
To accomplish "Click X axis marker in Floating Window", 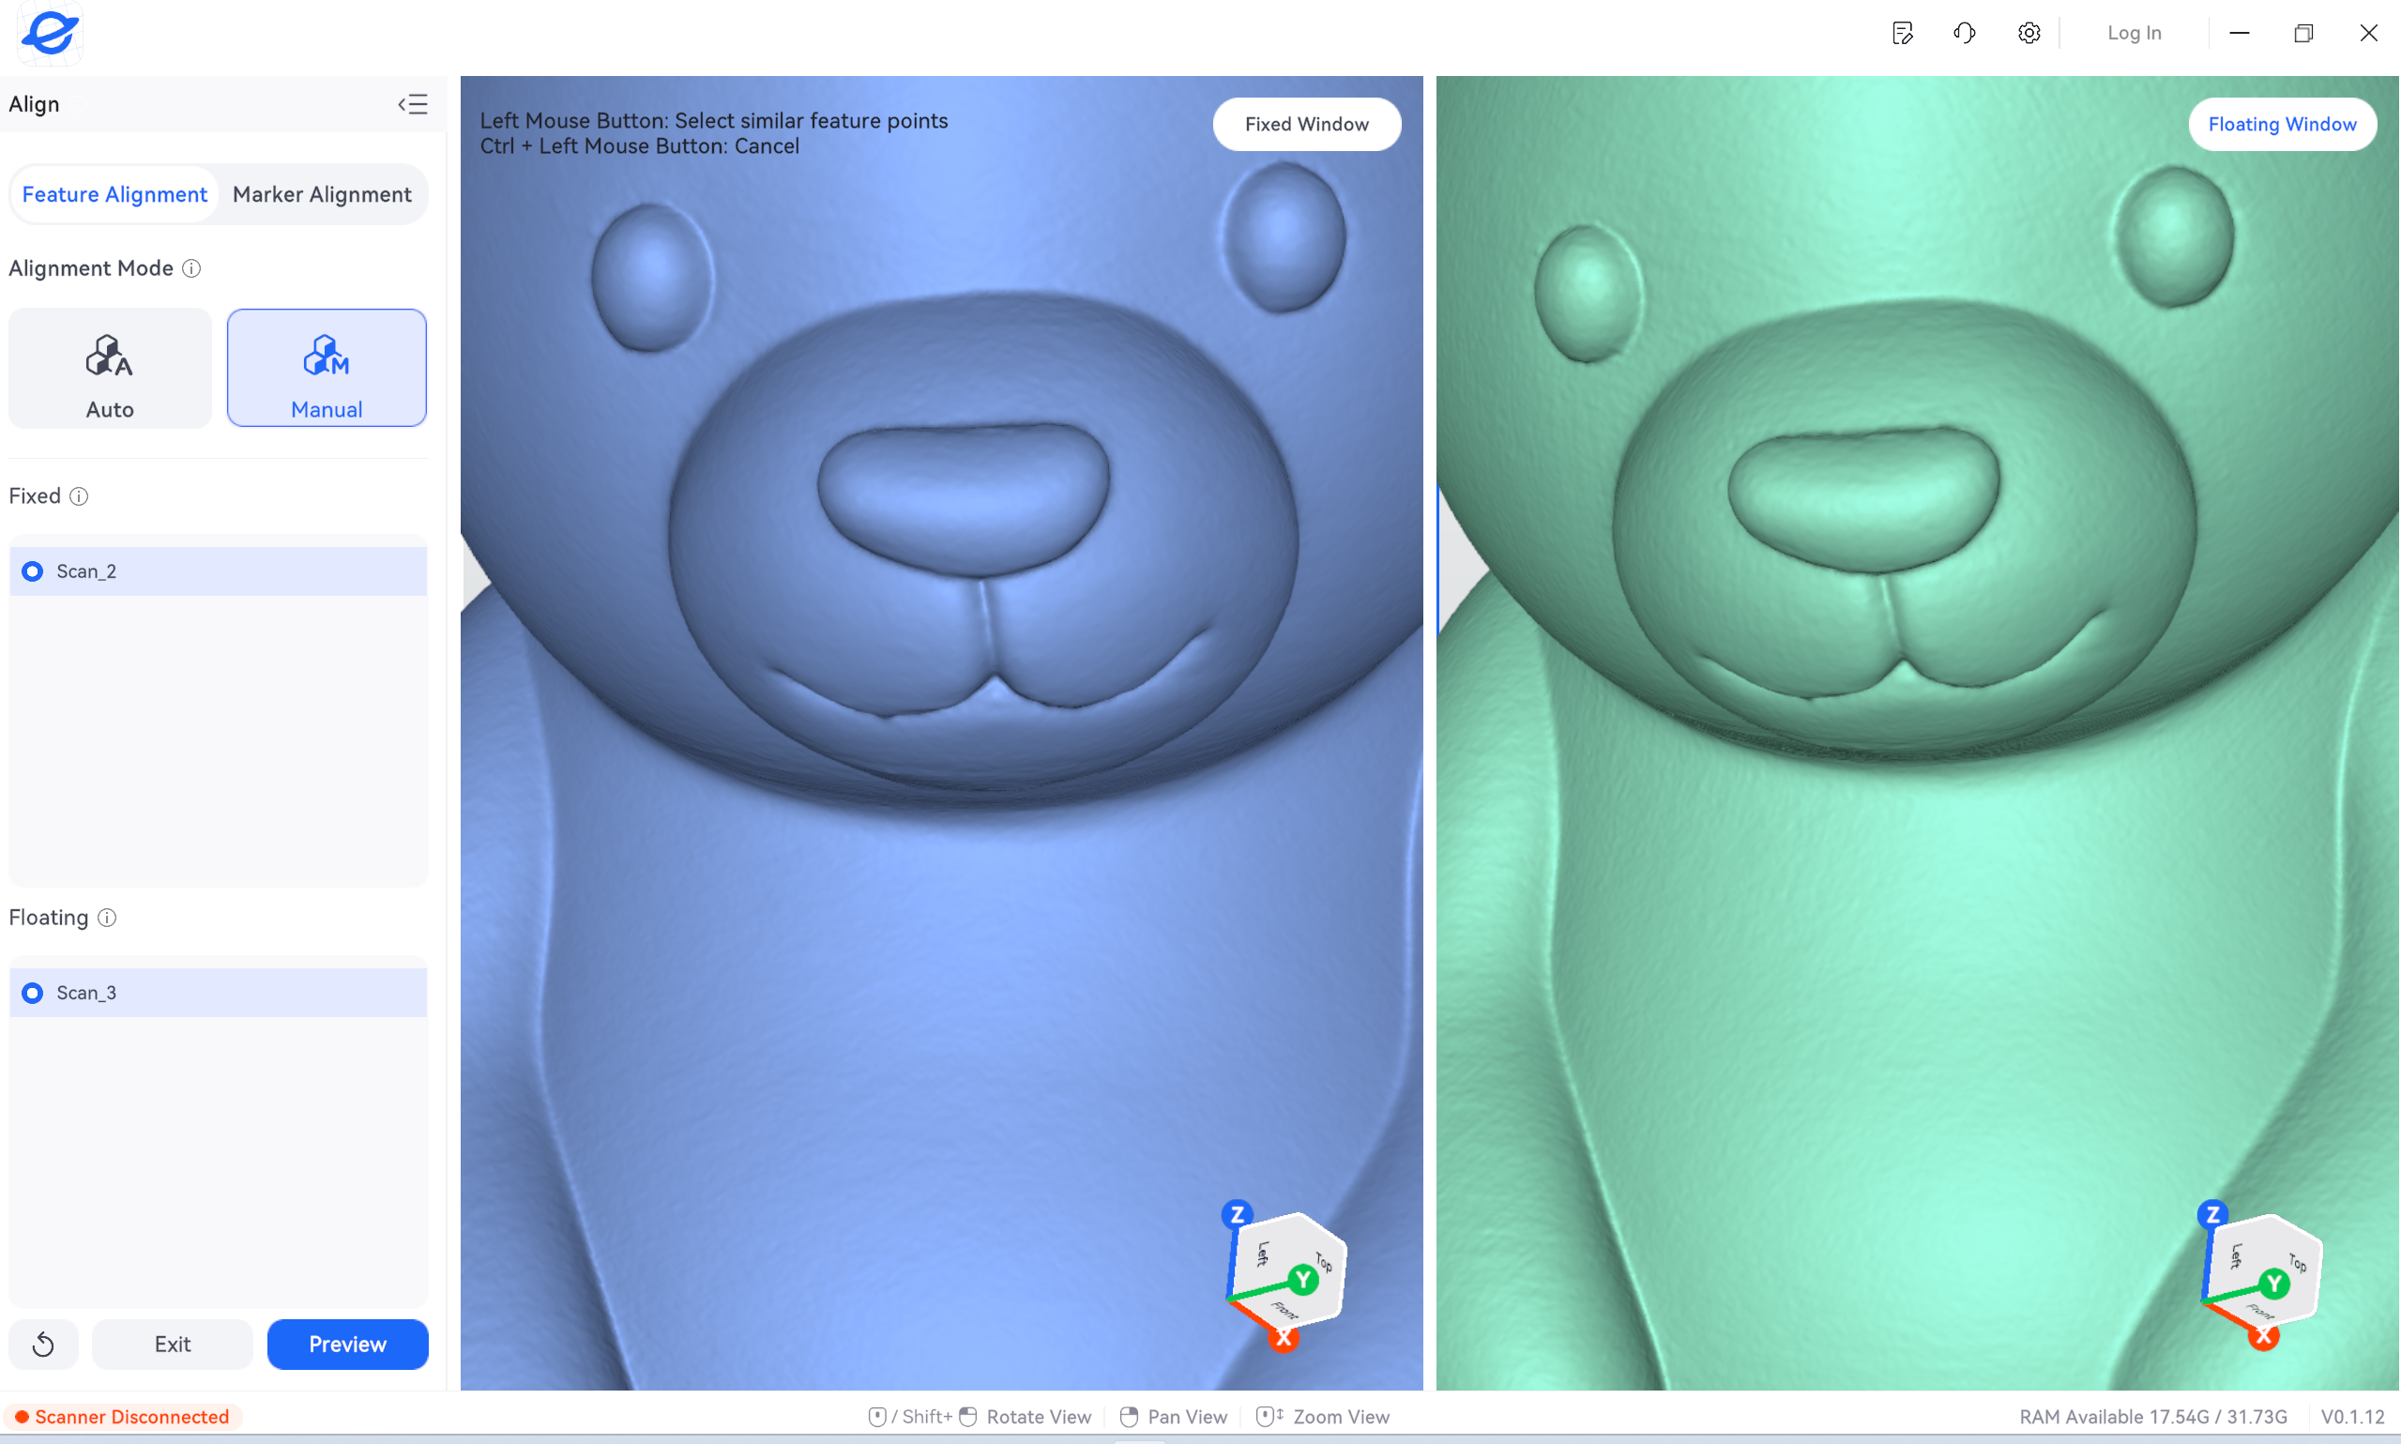I will click(2263, 1336).
